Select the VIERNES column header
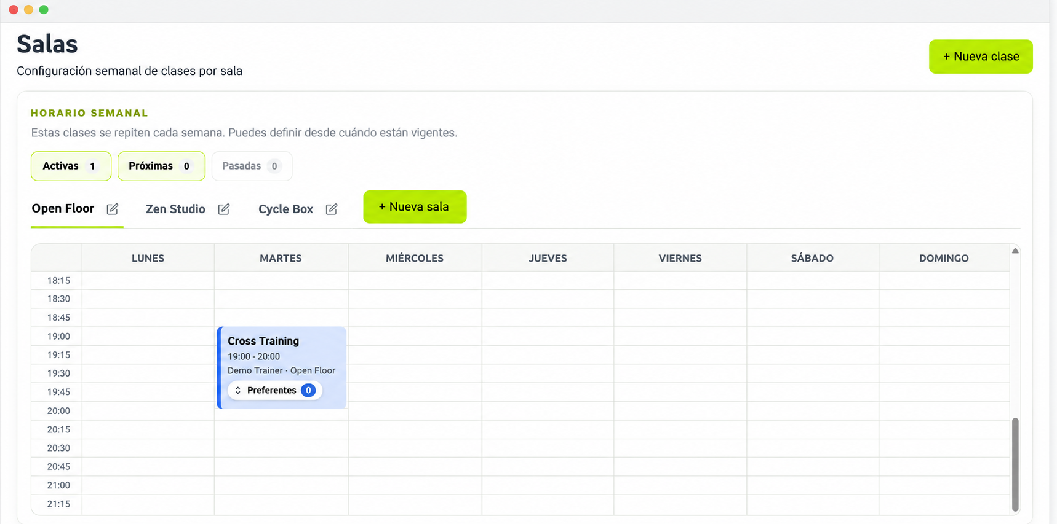Viewport: 1057px width, 524px height. click(680, 258)
